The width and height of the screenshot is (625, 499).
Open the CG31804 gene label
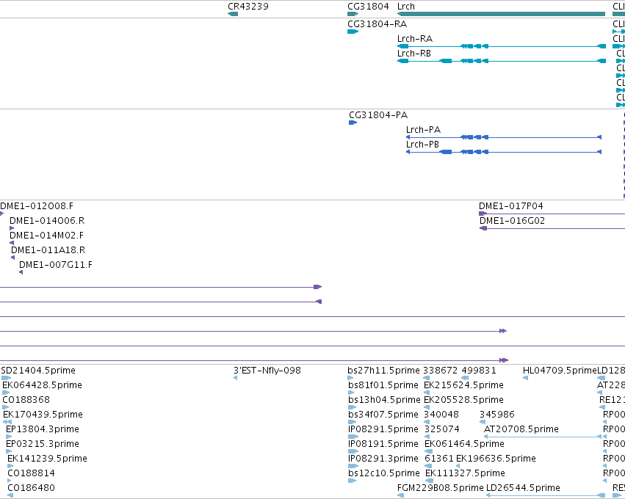(368, 7)
